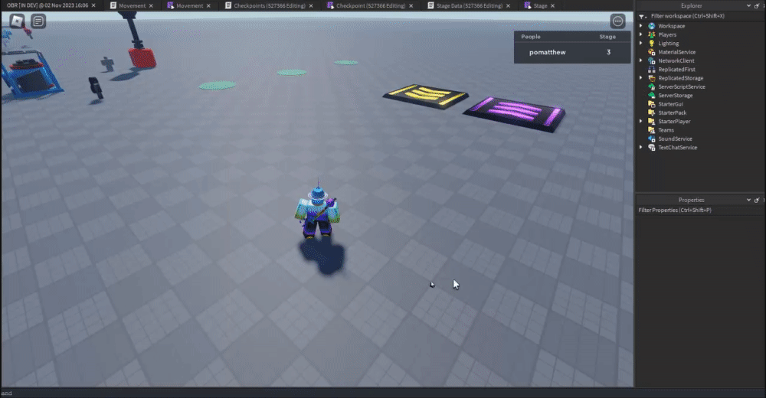The height and width of the screenshot is (398, 766).
Task: Close the Checkpoints tab
Action: point(311,6)
